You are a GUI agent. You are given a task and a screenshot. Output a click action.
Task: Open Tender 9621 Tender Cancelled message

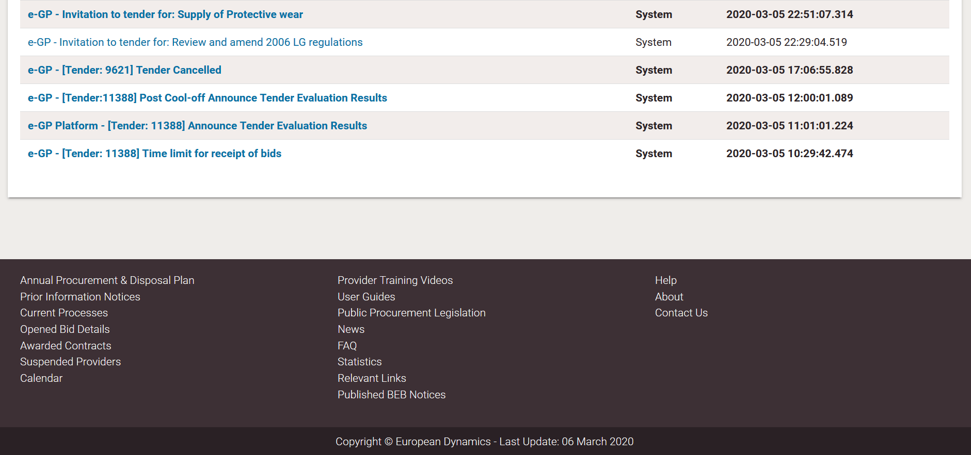[124, 70]
